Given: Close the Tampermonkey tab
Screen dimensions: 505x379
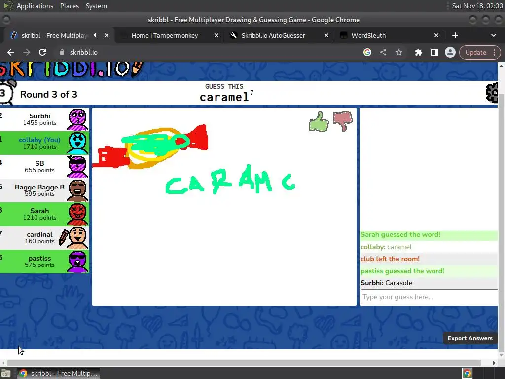Looking at the screenshot, I should [x=216, y=35].
